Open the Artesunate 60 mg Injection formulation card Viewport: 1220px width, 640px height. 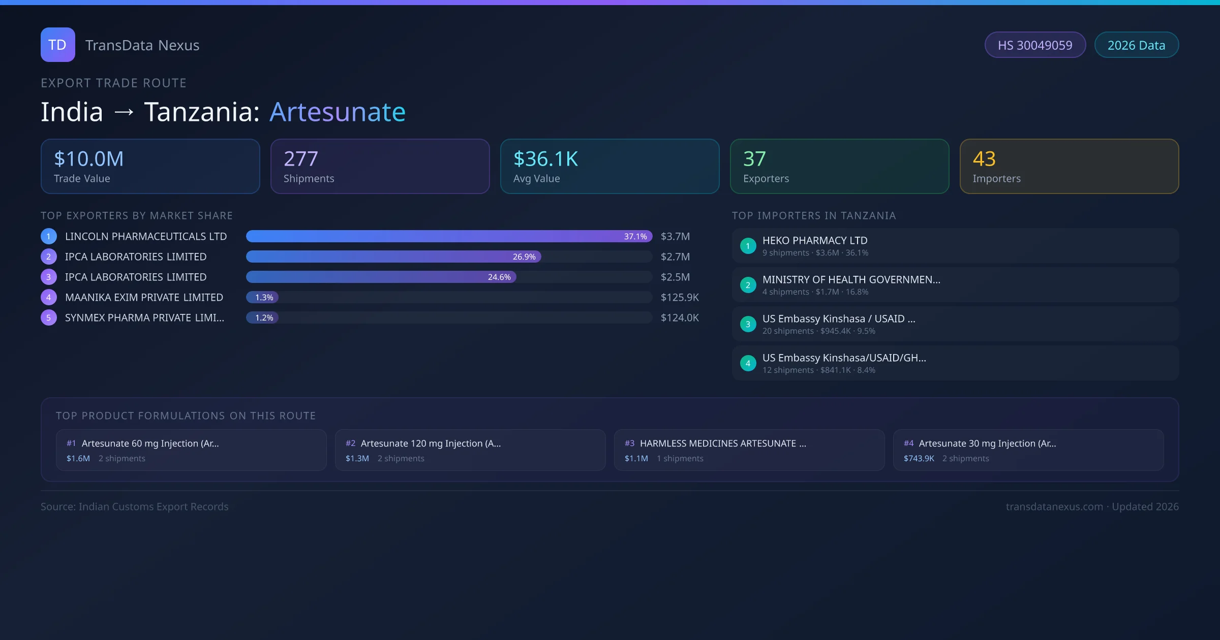click(x=191, y=450)
